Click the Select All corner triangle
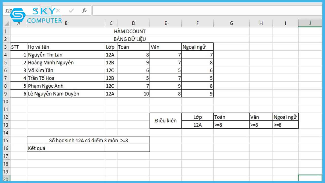Image resolution: width=325 pixels, height=183 pixels. (7, 23)
